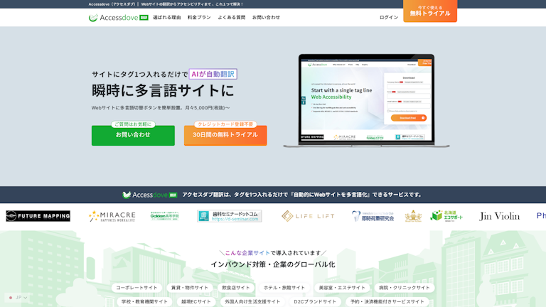Click the AIが自動翻訳 badge

pos(213,74)
